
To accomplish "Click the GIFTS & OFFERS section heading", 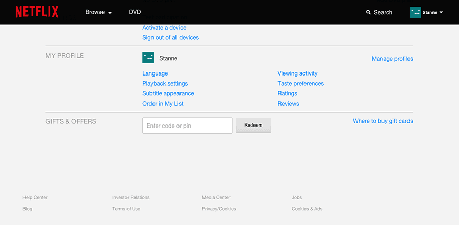I will coord(71,121).
